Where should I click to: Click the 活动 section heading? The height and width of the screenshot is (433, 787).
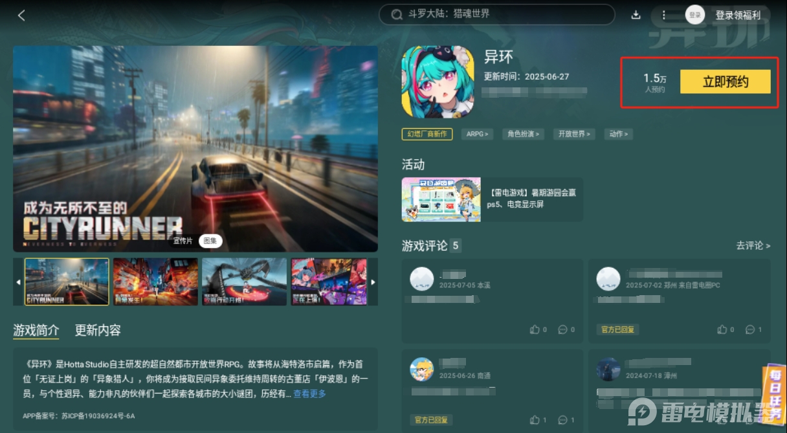[413, 164]
